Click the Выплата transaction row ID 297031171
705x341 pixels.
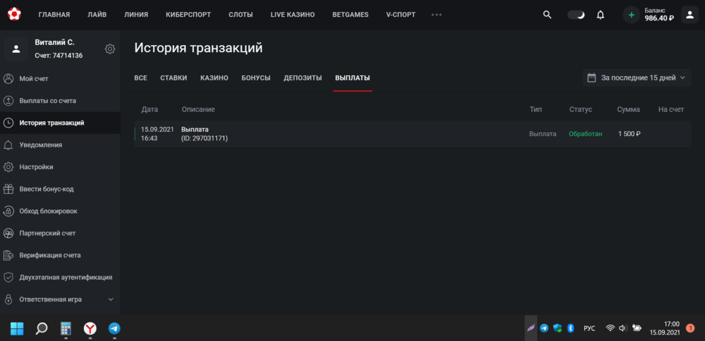pos(412,134)
